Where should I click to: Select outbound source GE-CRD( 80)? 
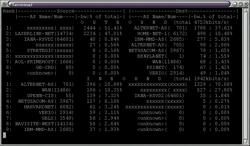pyautogui.click(x=55, y=67)
